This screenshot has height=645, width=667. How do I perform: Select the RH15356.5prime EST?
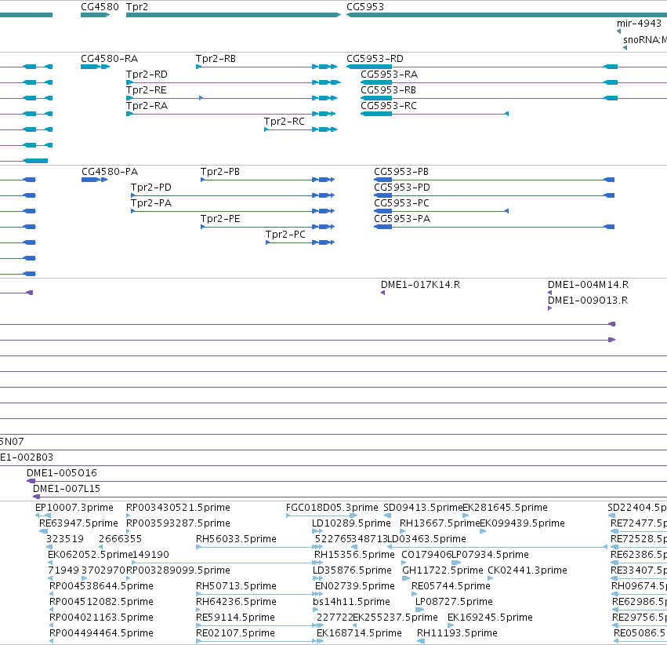pos(317,563)
